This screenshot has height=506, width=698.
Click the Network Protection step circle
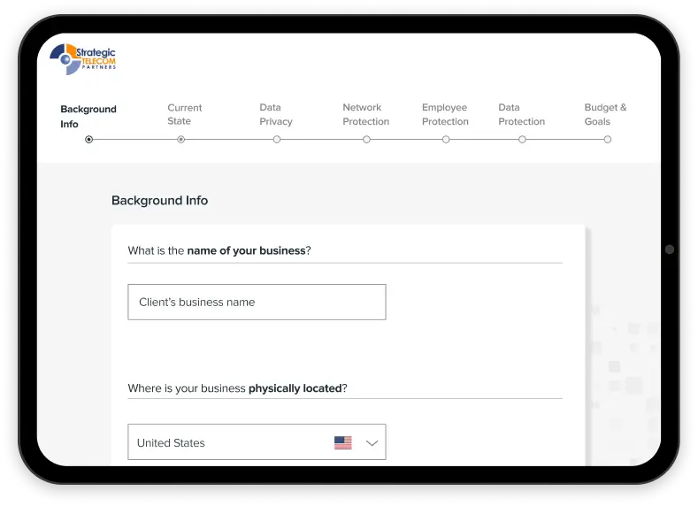coord(367,139)
